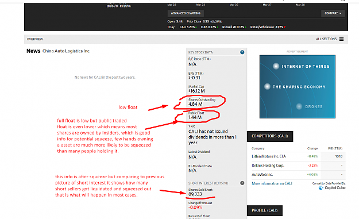Select the Overview section tab
The image size is (359, 219).
click(x=35, y=39)
